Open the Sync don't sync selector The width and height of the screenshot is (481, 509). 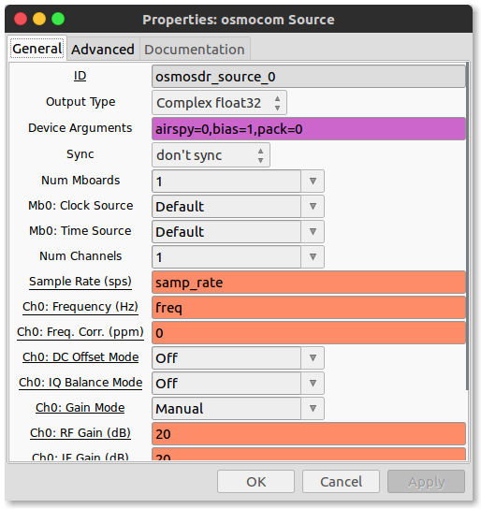coord(211,155)
